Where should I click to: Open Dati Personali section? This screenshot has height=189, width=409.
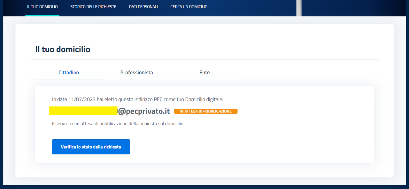[x=143, y=7]
